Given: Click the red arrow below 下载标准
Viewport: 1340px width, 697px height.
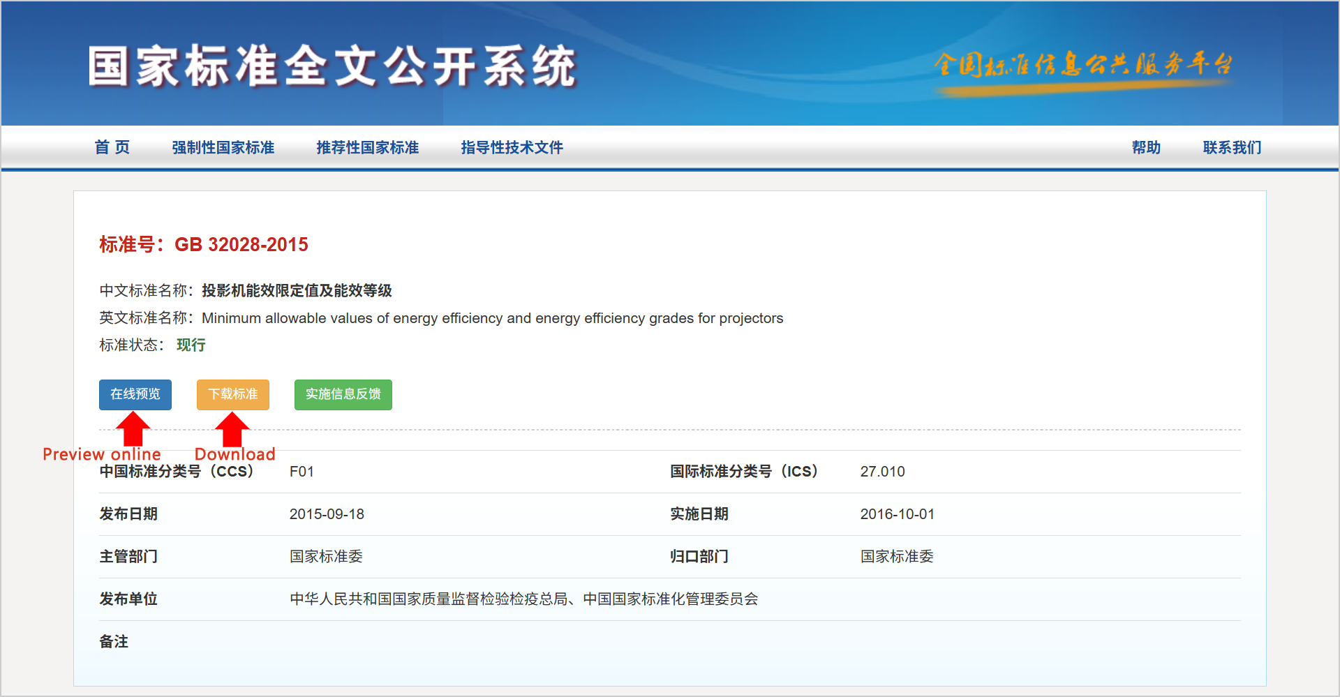Looking at the screenshot, I should [x=232, y=428].
